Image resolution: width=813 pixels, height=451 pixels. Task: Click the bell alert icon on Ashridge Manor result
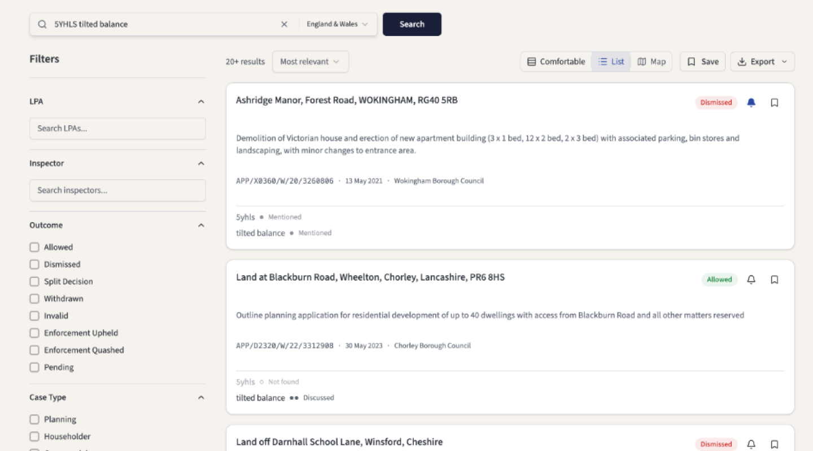751,102
